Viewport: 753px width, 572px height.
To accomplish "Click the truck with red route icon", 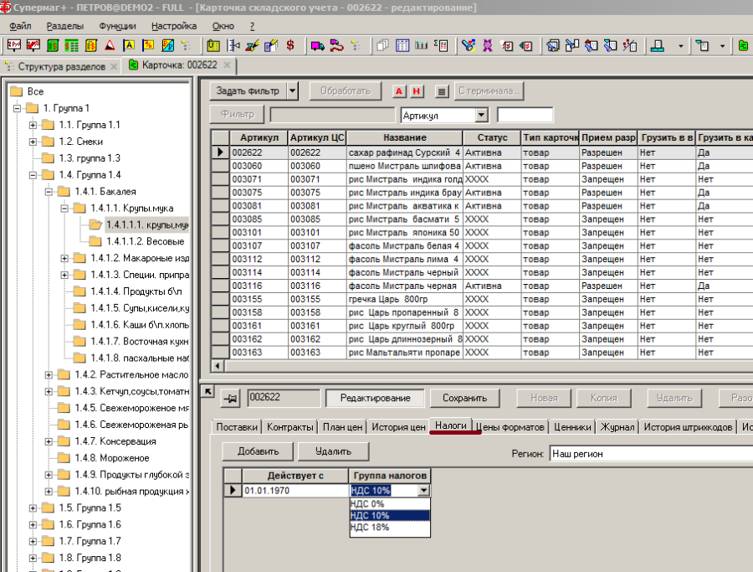I will pos(336,46).
